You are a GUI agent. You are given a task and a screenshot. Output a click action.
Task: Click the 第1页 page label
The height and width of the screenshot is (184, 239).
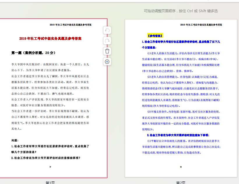coord(50,182)
